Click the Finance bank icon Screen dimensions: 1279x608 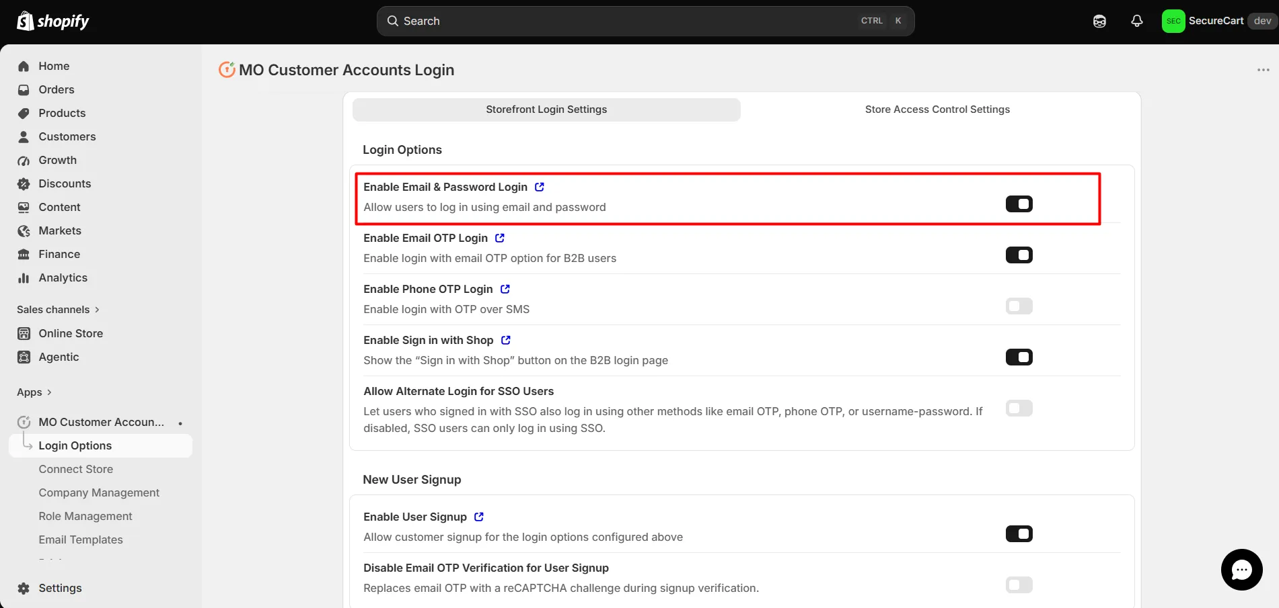pyautogui.click(x=24, y=254)
